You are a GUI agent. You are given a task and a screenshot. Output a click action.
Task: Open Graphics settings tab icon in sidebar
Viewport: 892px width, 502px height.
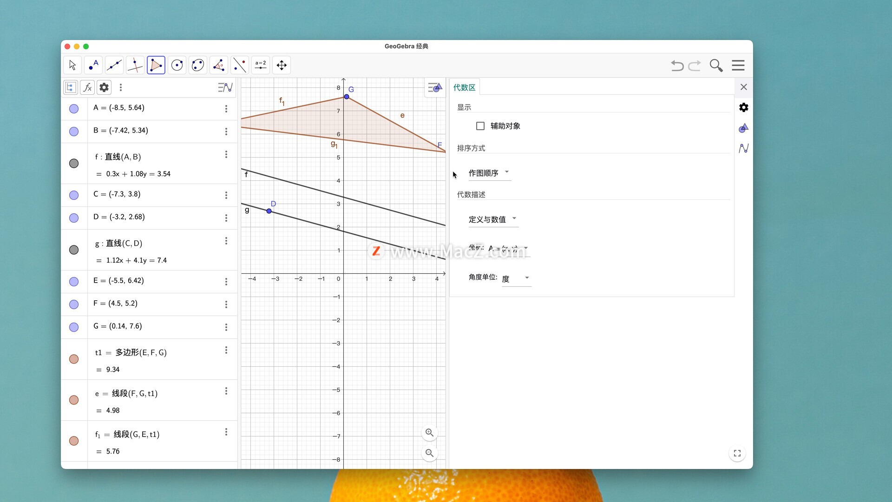click(x=744, y=128)
